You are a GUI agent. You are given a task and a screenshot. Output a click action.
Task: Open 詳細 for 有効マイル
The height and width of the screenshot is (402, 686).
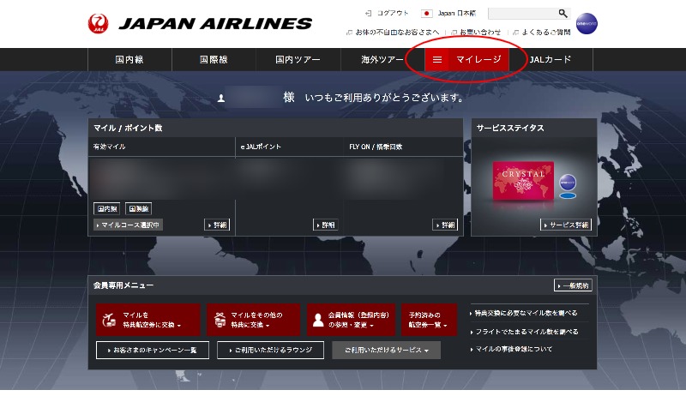pyautogui.click(x=217, y=225)
